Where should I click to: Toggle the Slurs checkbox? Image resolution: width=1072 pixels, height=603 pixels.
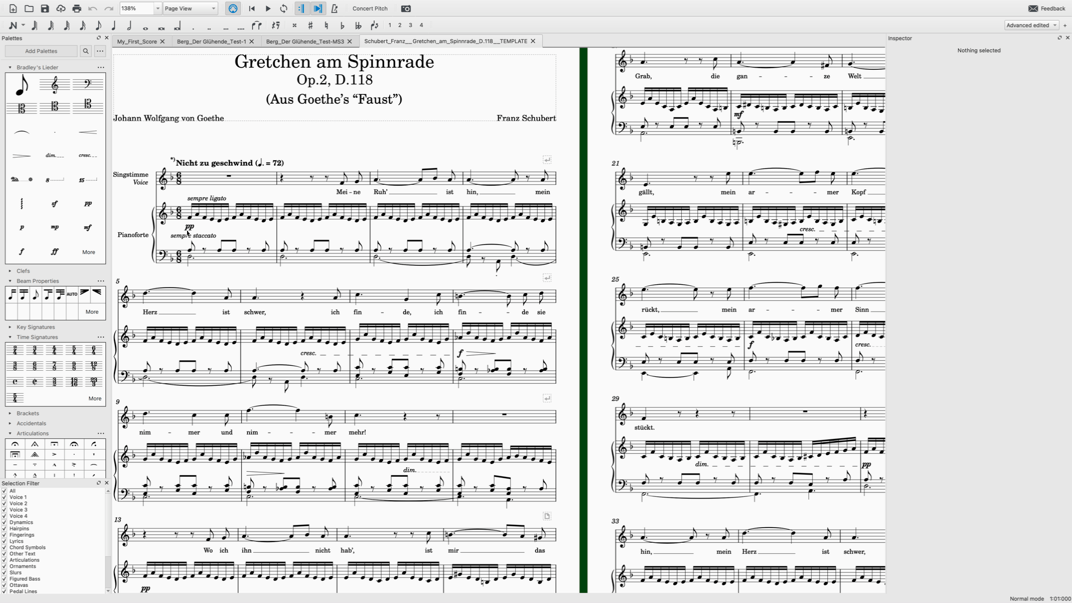coord(4,573)
